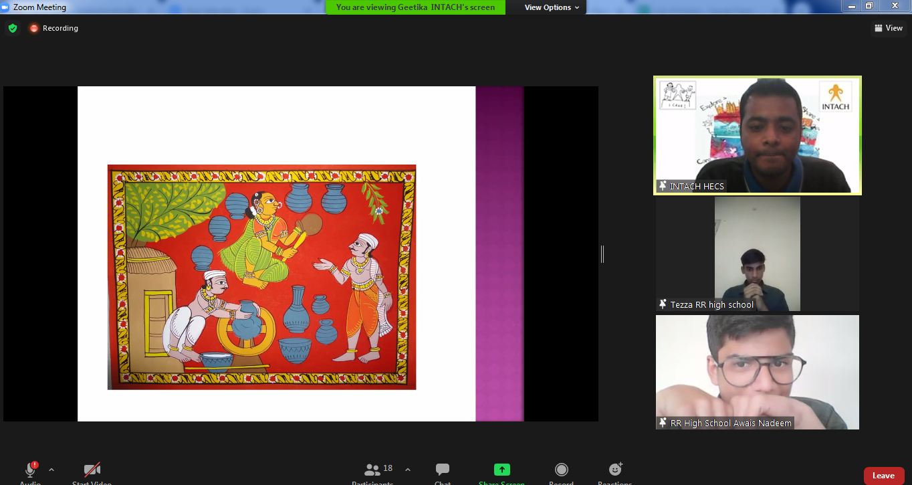The width and height of the screenshot is (912, 485).
Task: Click the Awais Nadeem name label
Action: click(x=731, y=423)
